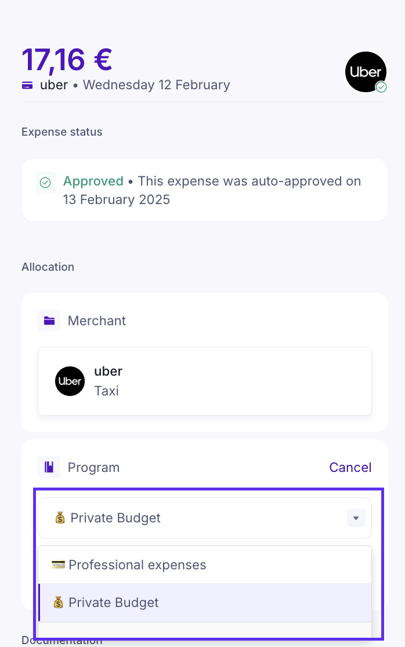This screenshot has width=405, height=647.
Task: Cancel the program editing
Action: click(350, 467)
